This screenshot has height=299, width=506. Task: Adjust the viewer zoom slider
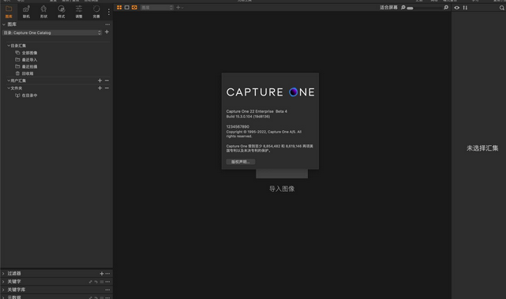click(425, 8)
